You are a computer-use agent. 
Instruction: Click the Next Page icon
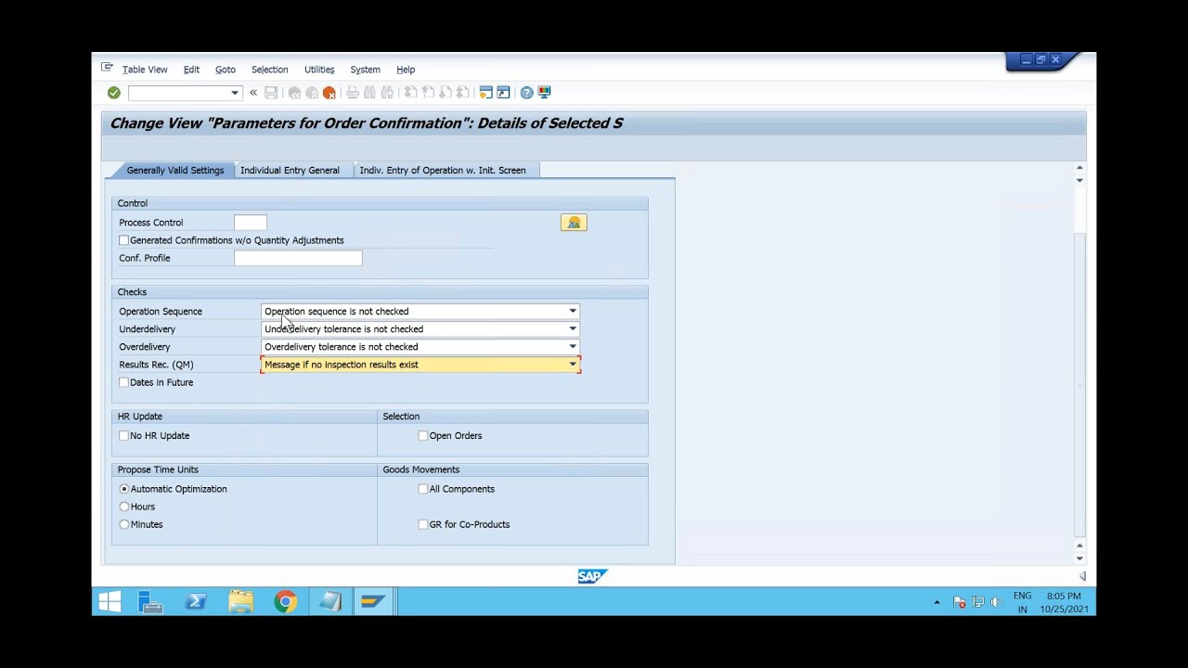tap(445, 93)
